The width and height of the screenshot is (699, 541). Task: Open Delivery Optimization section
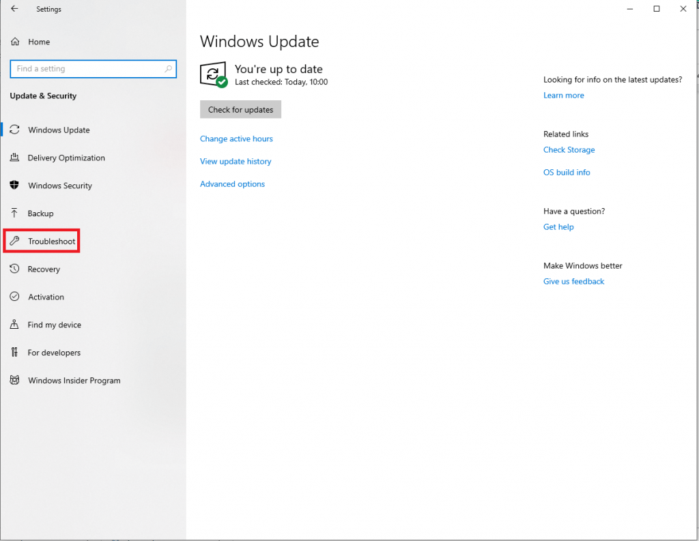point(66,158)
